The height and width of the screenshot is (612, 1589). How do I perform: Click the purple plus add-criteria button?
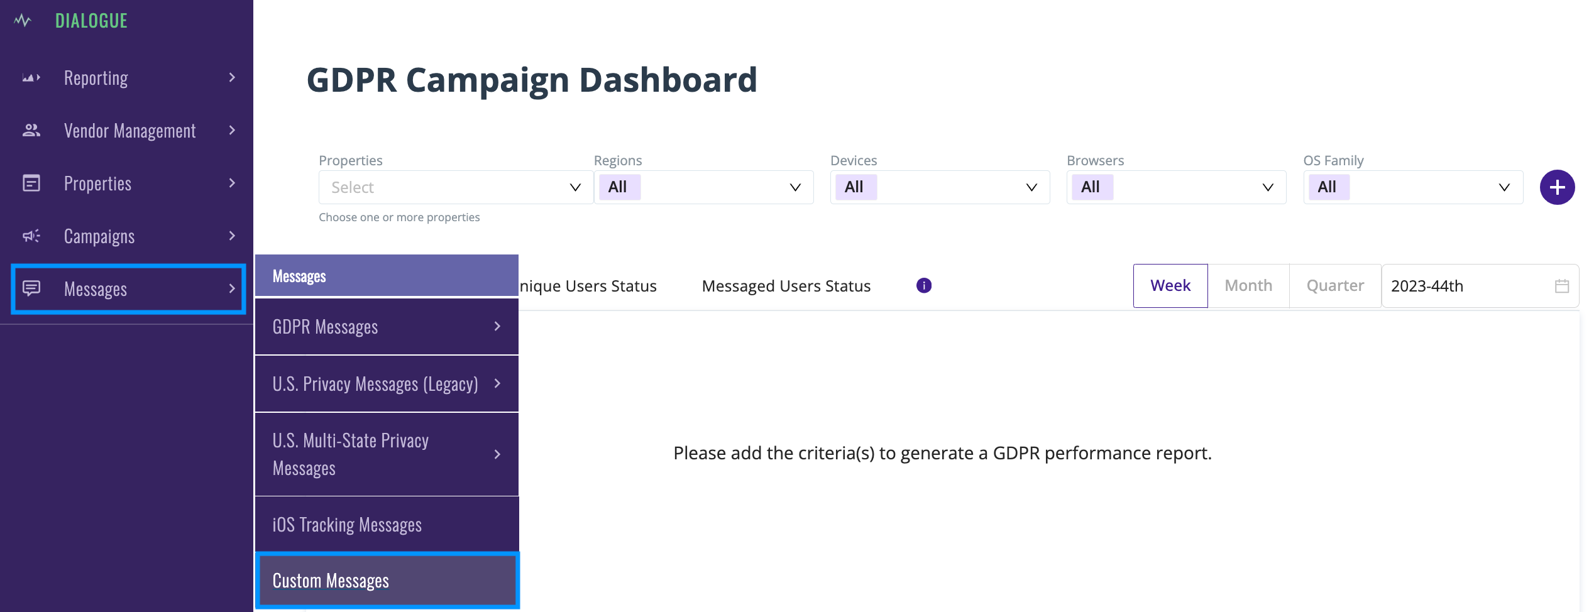tap(1557, 187)
